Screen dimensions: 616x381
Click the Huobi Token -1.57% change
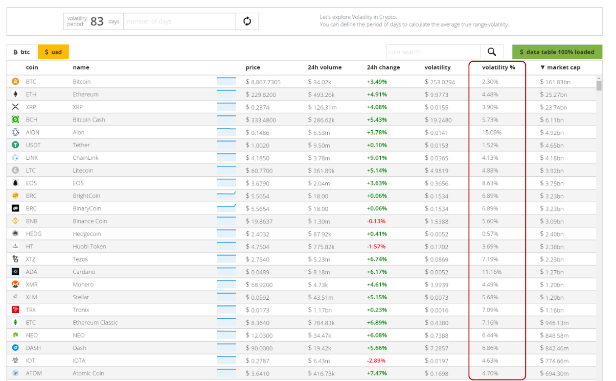coord(376,246)
